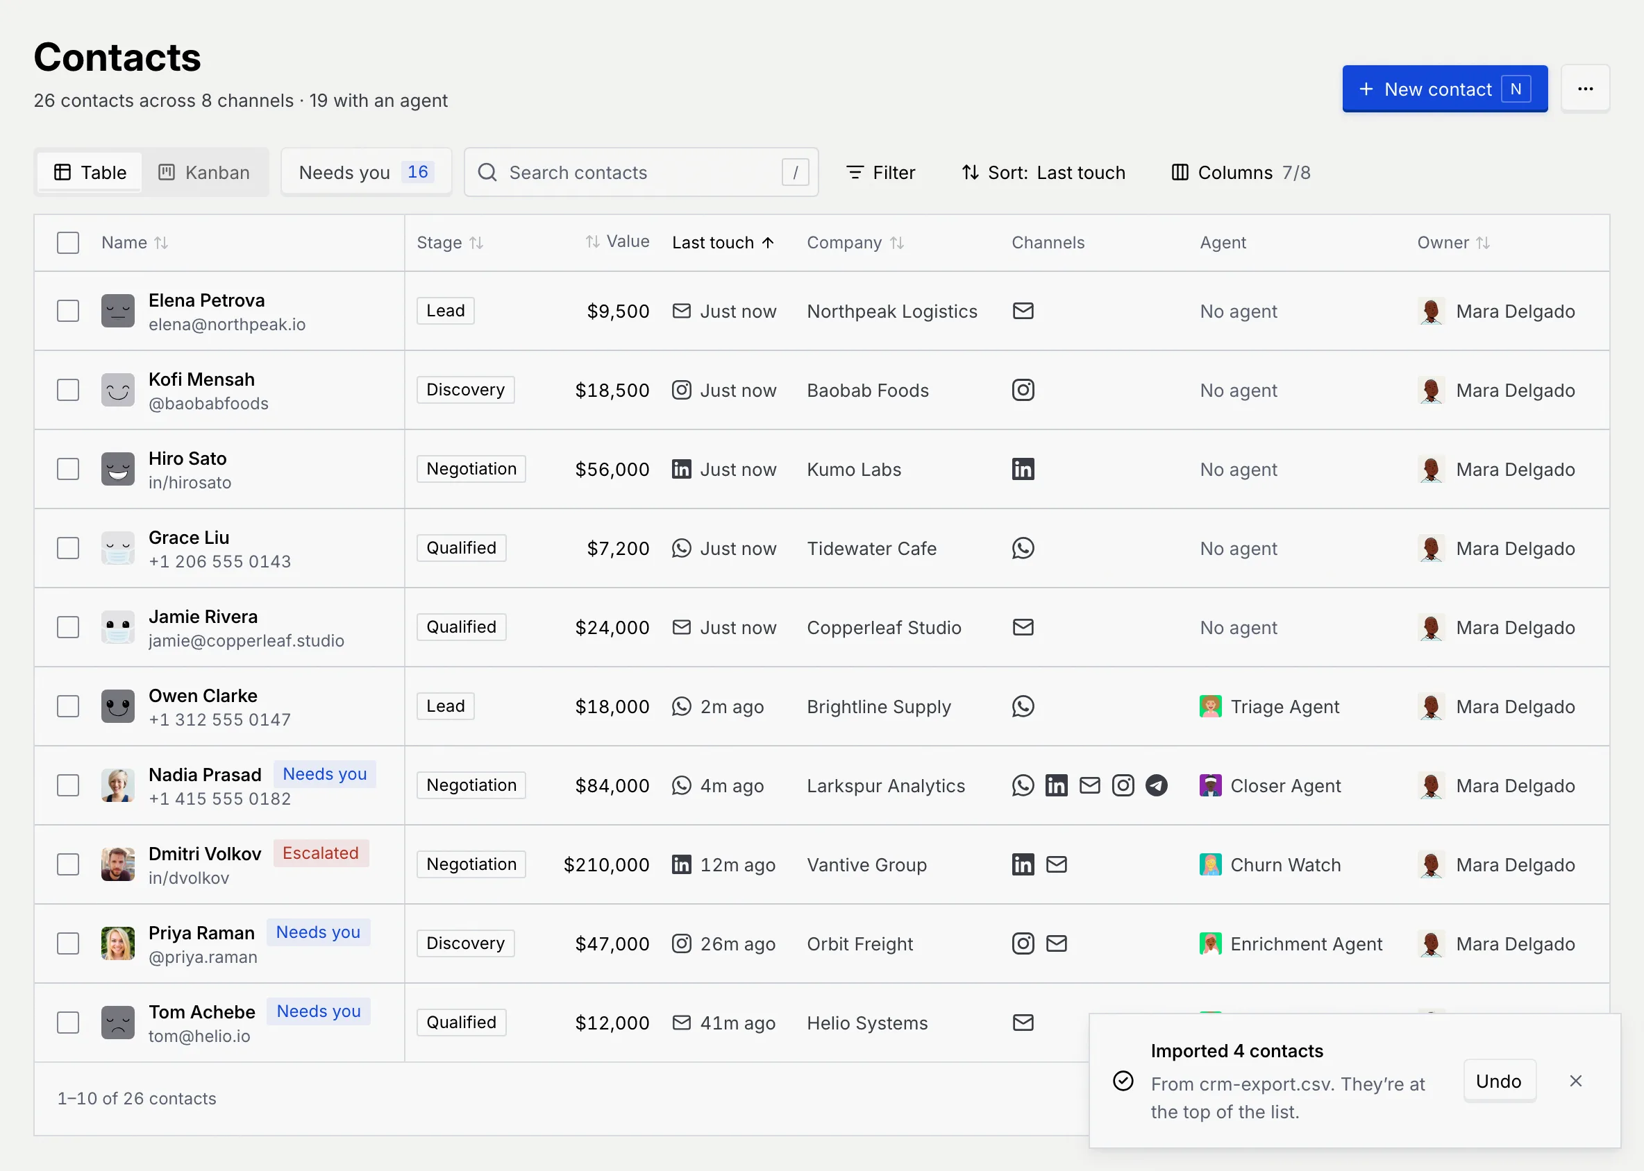
Task: Click Instagram channel icon for Baobab Foods
Action: (x=1023, y=390)
